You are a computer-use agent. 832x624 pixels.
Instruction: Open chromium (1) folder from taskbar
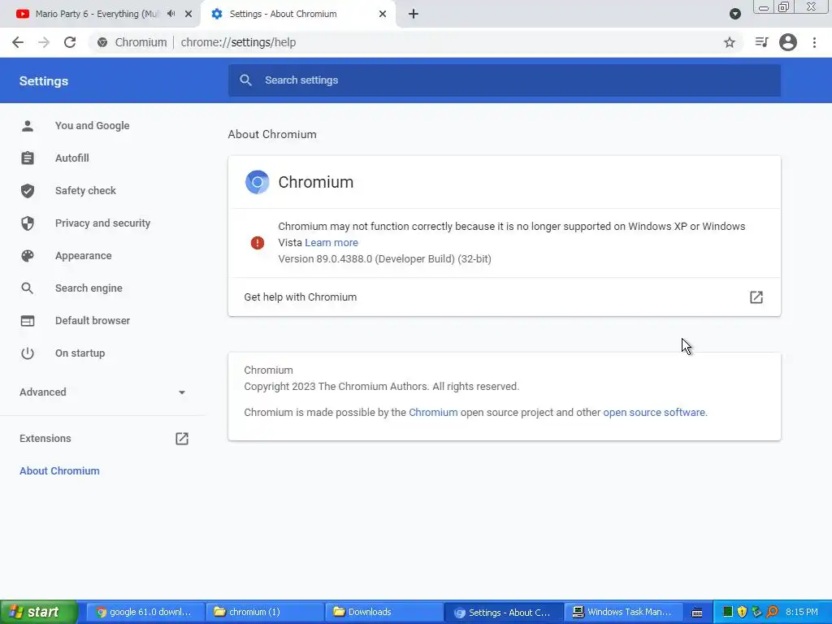pyautogui.click(x=264, y=613)
